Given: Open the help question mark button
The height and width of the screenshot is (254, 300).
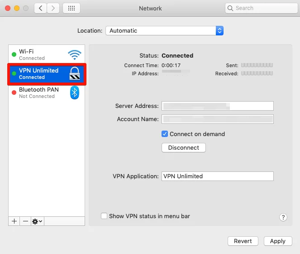Looking at the screenshot, I should point(283,217).
